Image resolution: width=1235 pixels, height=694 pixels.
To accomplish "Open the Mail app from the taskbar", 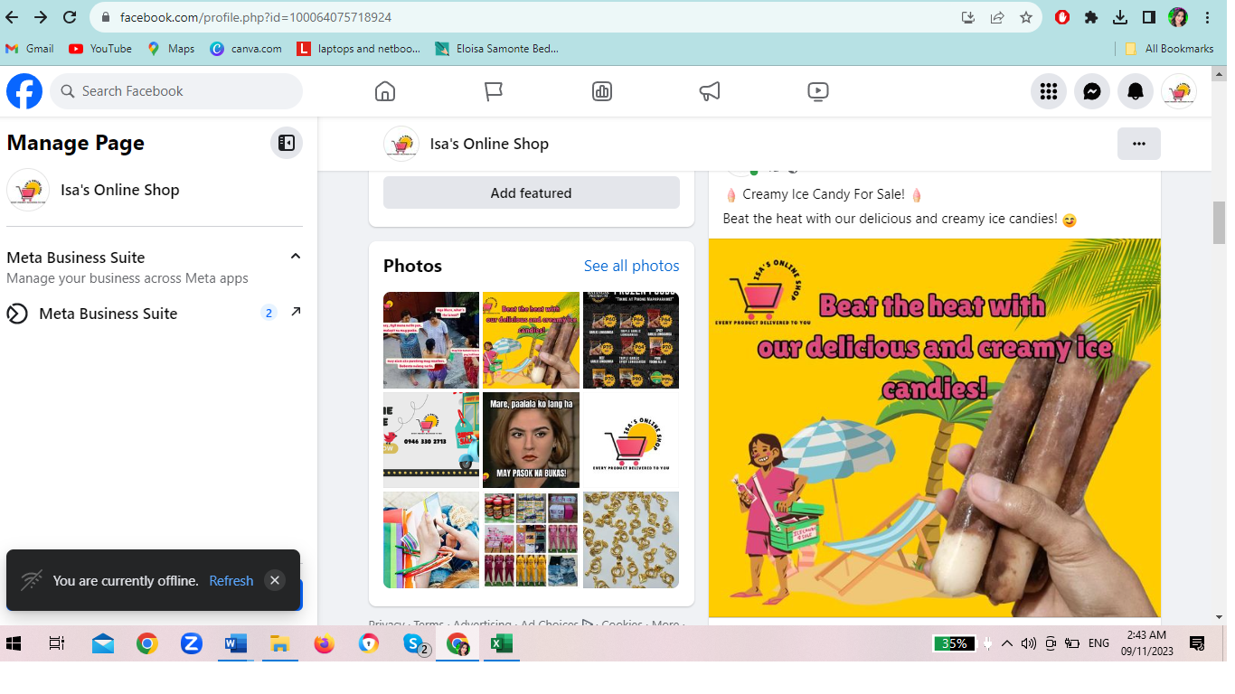I will pos(102,643).
